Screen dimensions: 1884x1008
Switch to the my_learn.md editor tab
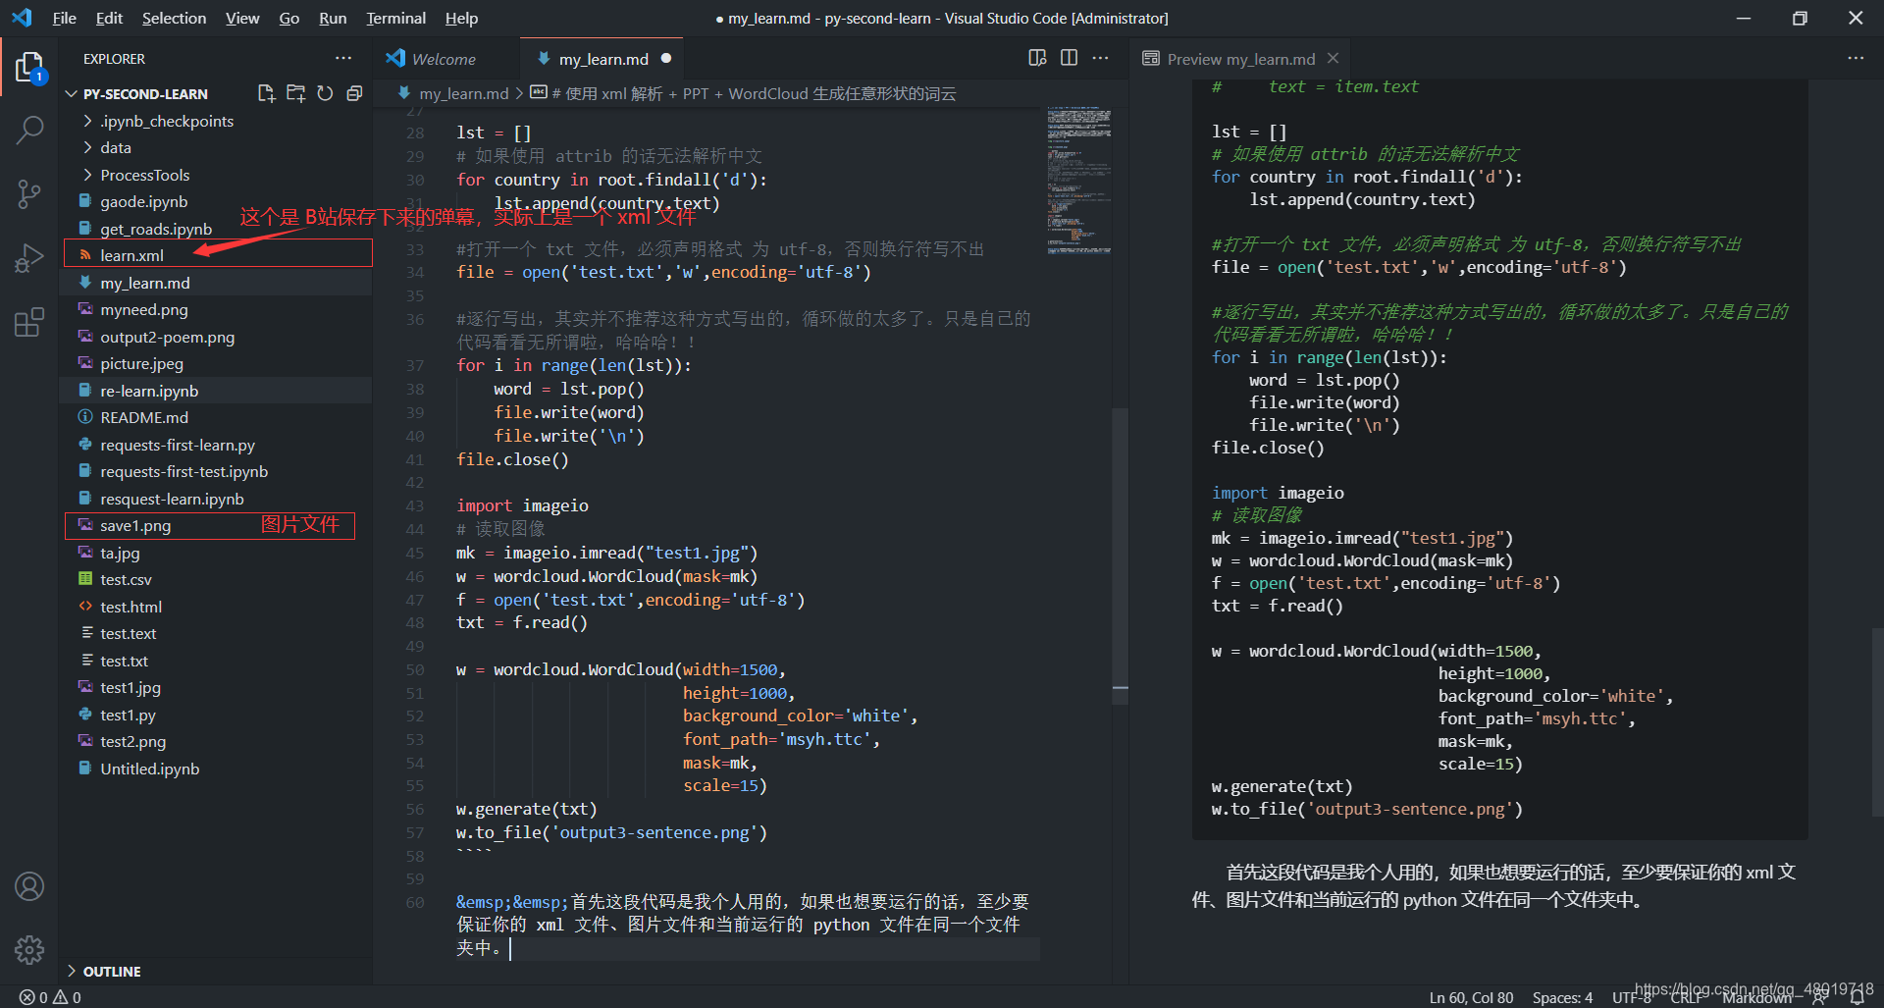click(602, 59)
